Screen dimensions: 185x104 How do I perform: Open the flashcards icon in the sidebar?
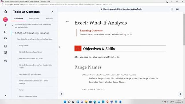(x=5, y=52)
